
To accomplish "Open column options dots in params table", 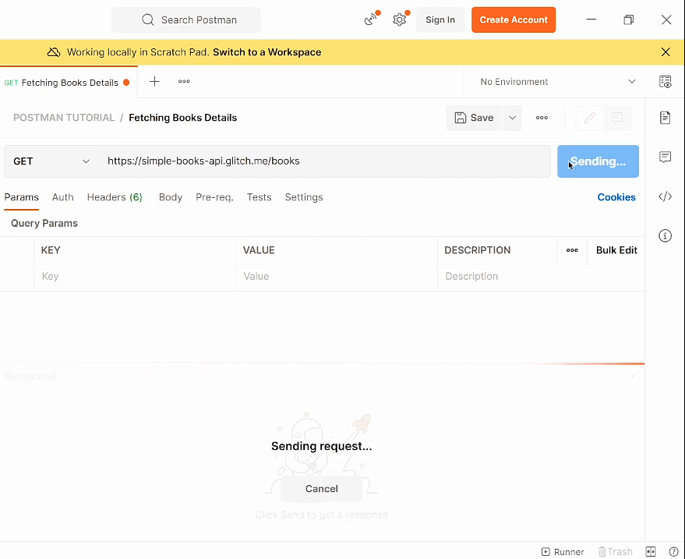I will coord(572,250).
